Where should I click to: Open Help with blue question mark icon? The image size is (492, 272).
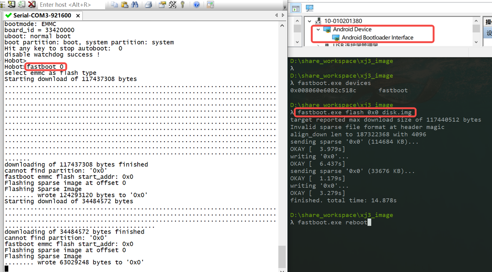click(196, 5)
